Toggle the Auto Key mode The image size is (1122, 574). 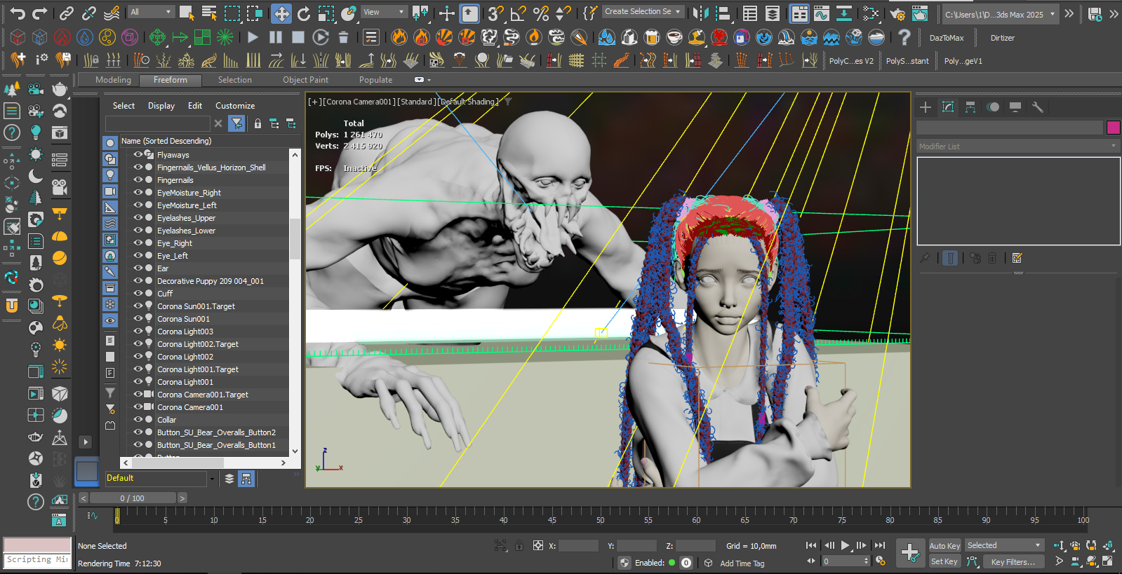click(944, 546)
